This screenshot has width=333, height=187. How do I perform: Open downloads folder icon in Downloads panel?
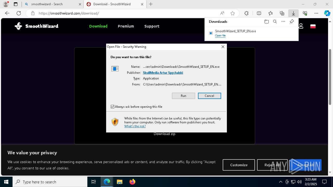[266, 22]
